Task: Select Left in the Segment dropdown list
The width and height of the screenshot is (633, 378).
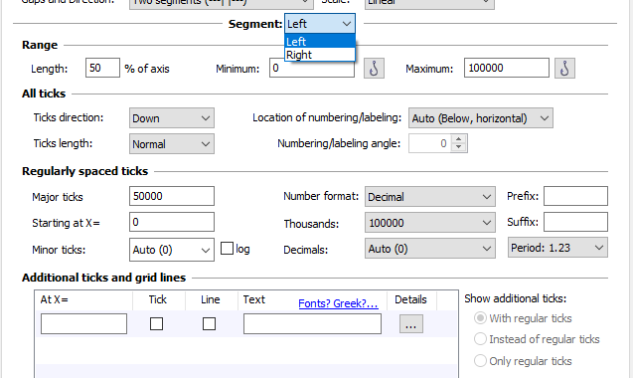Action: [x=320, y=42]
